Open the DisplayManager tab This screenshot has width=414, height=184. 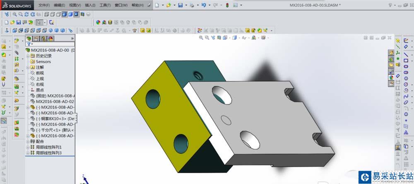tap(51, 39)
